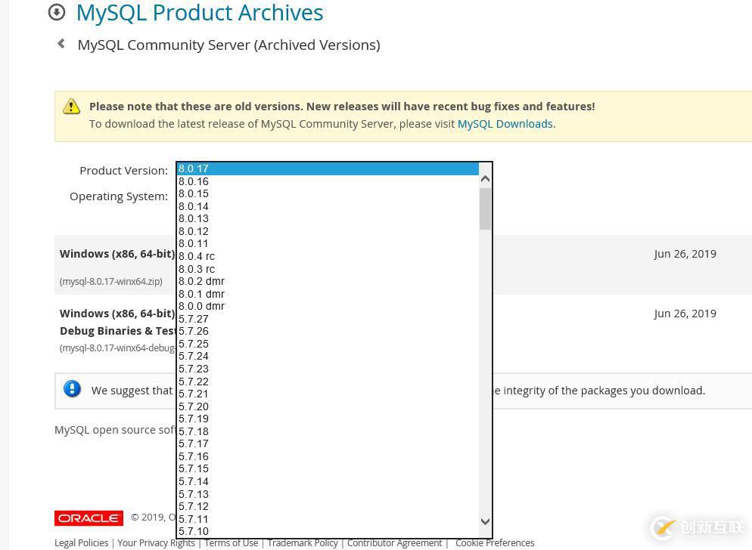Select version 5.7.10 in the list
The image size is (752, 550).
pyautogui.click(x=194, y=531)
